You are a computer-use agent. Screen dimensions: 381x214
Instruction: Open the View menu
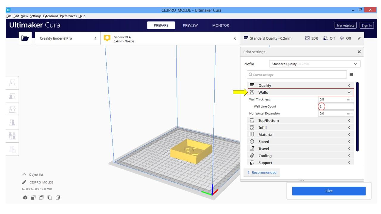click(x=25, y=16)
